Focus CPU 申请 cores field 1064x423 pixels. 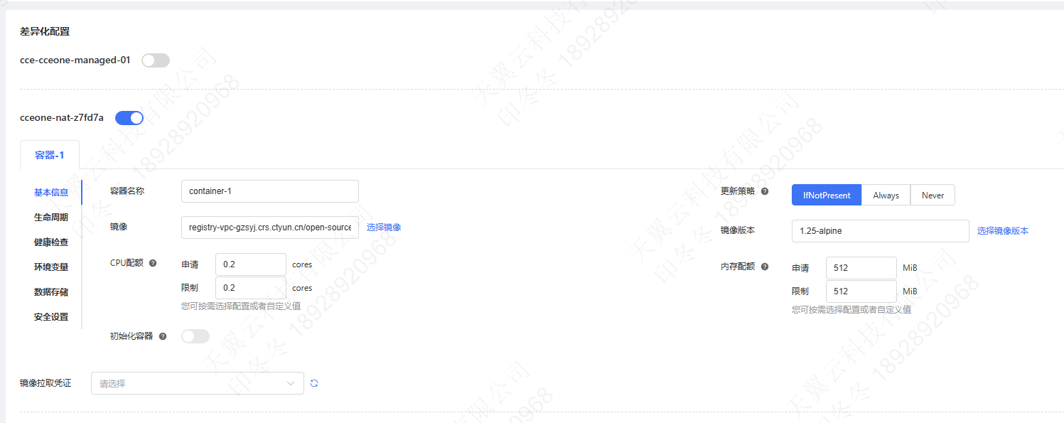point(251,264)
